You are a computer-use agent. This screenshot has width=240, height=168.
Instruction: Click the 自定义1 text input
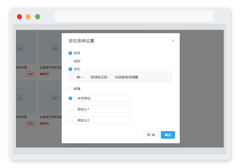coord(102,109)
